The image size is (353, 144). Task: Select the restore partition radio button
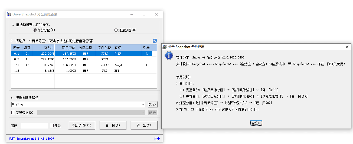[x=116, y=30]
